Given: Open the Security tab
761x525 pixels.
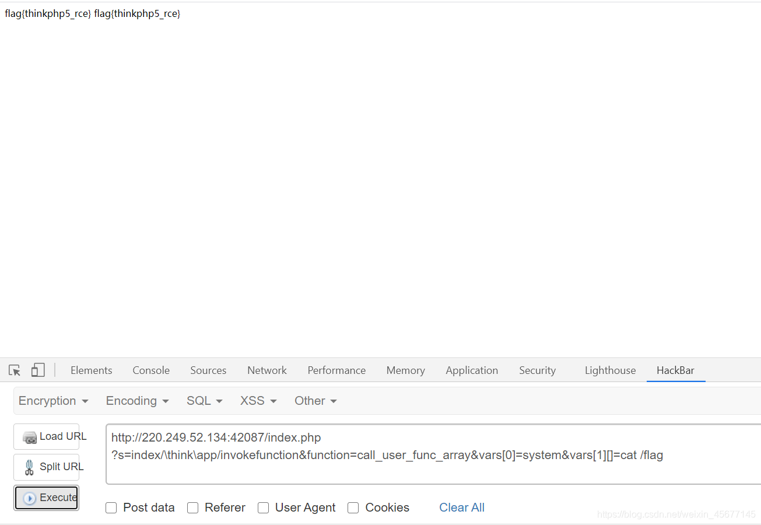Looking at the screenshot, I should coord(537,370).
